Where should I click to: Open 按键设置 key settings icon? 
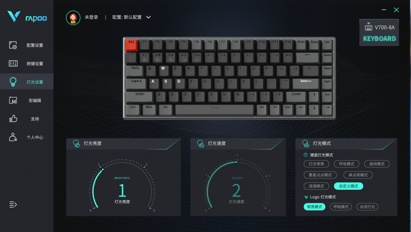[x=13, y=63]
